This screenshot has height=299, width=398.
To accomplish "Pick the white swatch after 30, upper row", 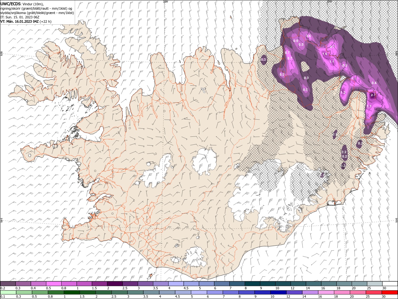I will (390, 284).
